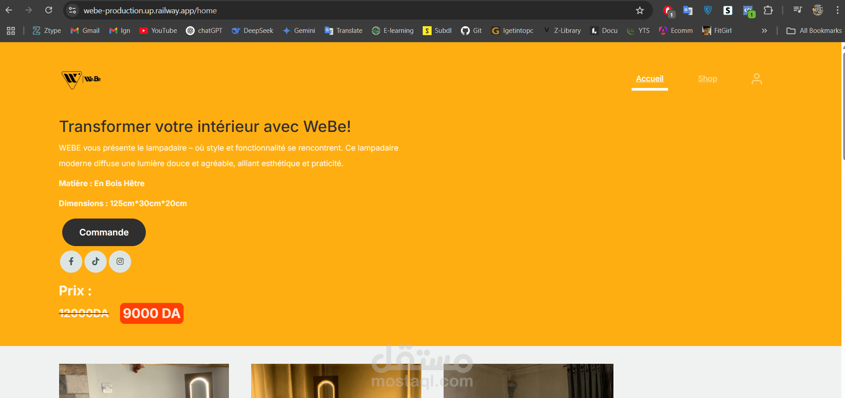The width and height of the screenshot is (845, 398).
Task: Open the red extension icon with badge 1
Action: point(668,11)
